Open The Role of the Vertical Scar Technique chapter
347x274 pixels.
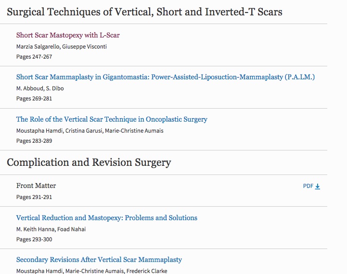click(x=112, y=119)
